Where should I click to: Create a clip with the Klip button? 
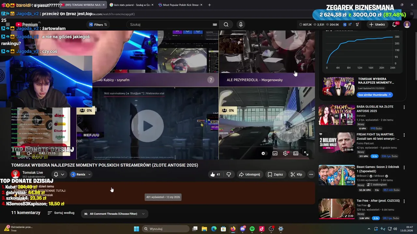coord(296,175)
